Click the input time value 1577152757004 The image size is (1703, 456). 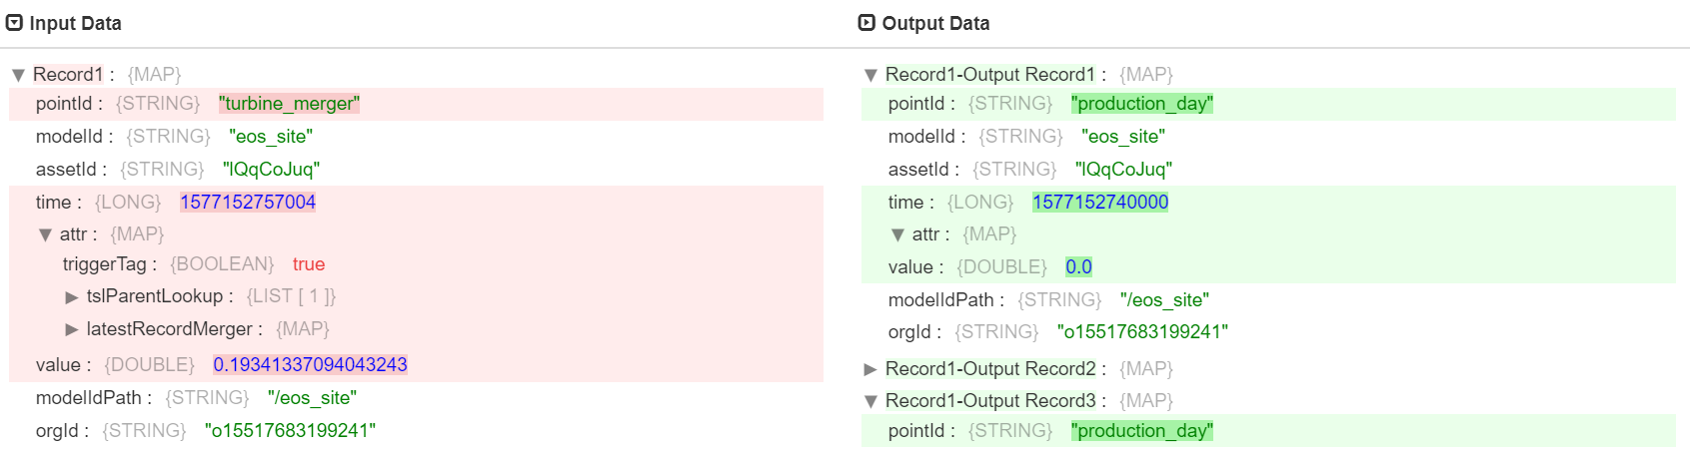pyautogui.click(x=248, y=203)
